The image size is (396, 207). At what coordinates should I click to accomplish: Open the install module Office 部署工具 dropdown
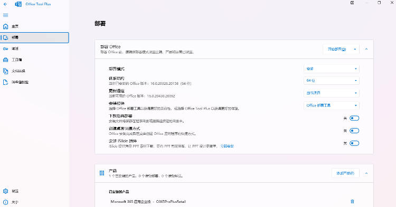(x=332, y=105)
